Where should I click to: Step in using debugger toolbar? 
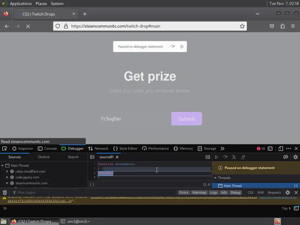click(x=234, y=157)
